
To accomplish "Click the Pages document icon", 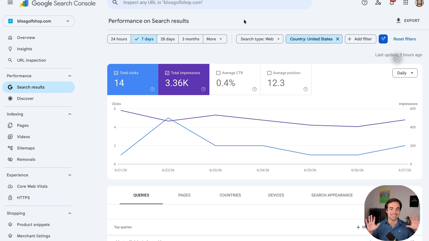I will tap(10, 125).
